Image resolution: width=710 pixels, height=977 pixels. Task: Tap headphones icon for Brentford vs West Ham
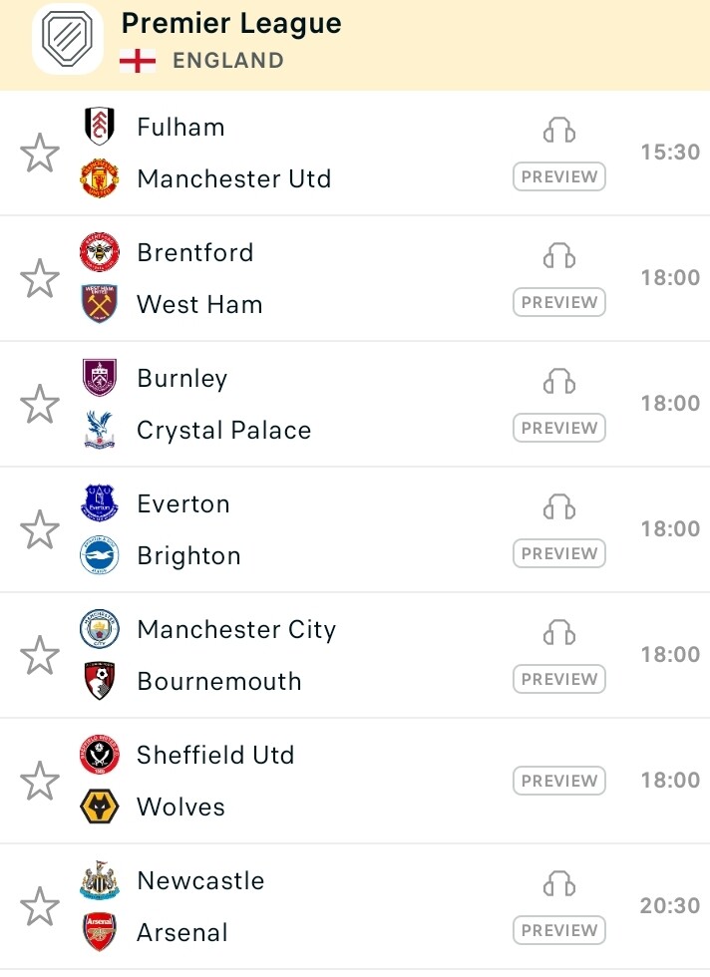point(559,256)
